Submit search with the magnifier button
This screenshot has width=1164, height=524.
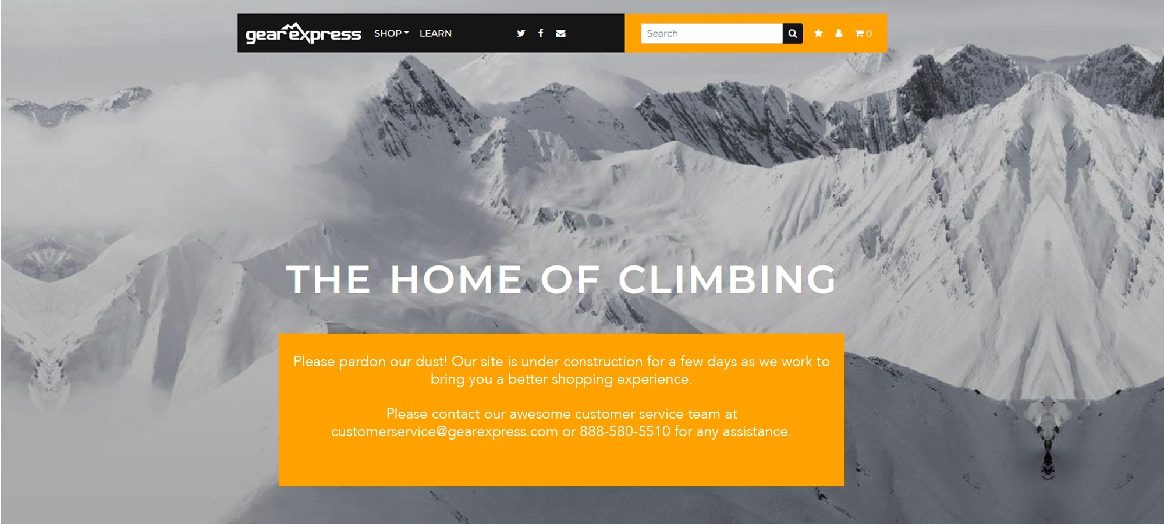coord(792,33)
